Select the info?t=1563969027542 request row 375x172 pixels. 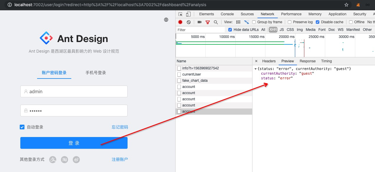[x=214, y=68]
